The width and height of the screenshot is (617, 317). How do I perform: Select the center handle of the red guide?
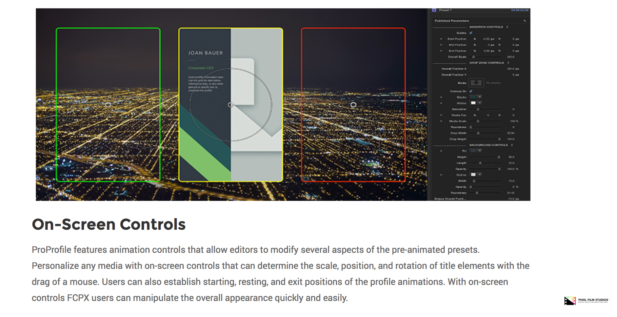point(353,105)
